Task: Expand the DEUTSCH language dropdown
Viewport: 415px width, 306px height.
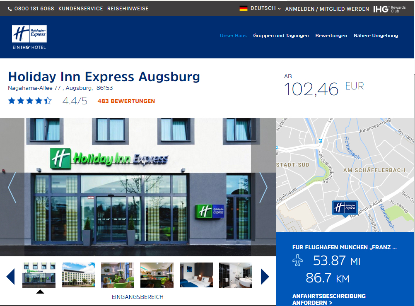Action: [x=265, y=8]
